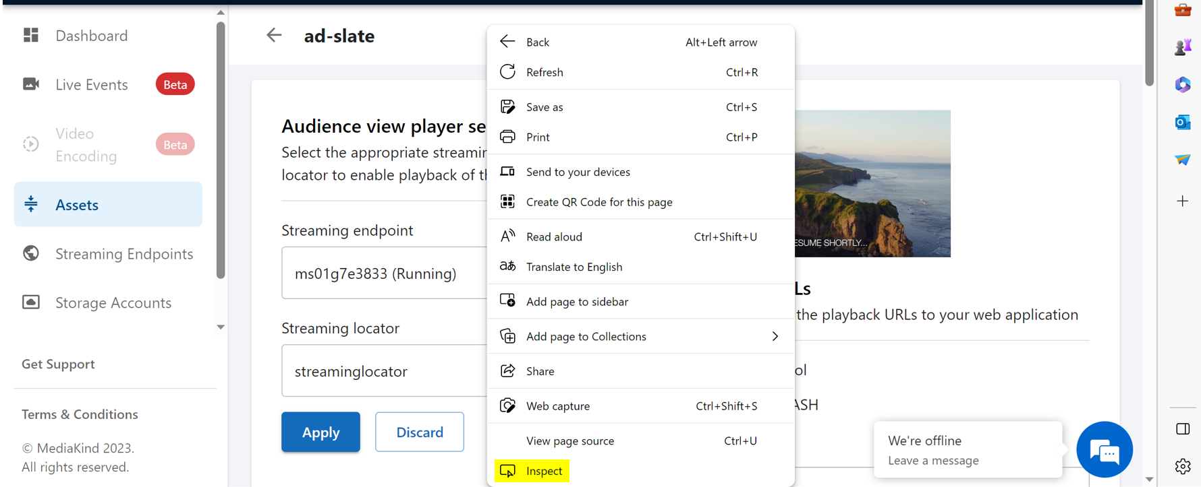Open the Outlook icon in Edge sidebar
The width and height of the screenshot is (1201, 487).
pos(1183,122)
